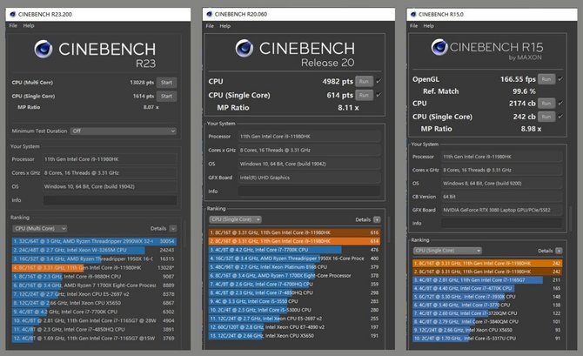This screenshot has width=583, height=356.
Task: Click the Cinebench R23 window title icon
Action: (x=13, y=14)
